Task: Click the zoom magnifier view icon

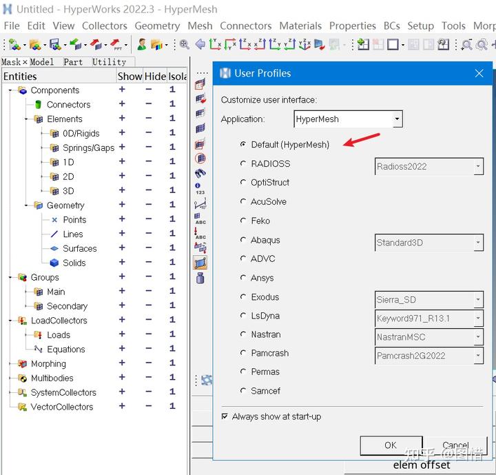Action: pyautogui.click(x=185, y=45)
